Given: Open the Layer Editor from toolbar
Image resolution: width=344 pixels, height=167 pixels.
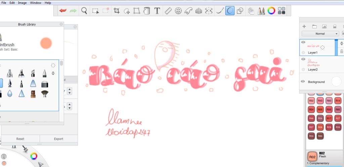Looking at the screenshot, I should click(251, 11).
